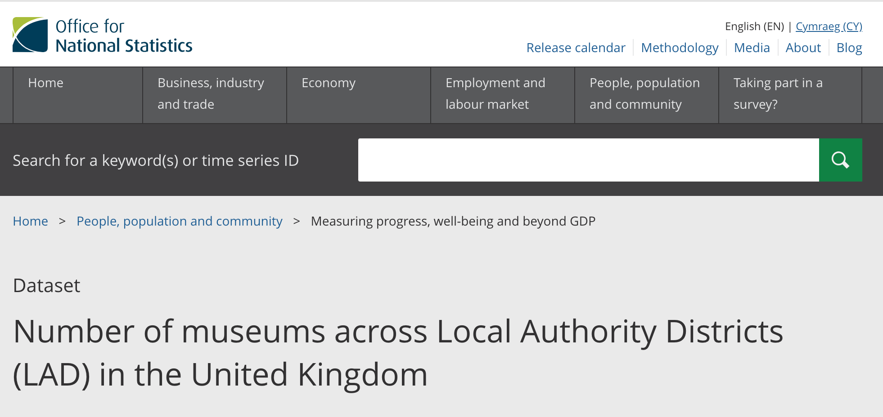The width and height of the screenshot is (883, 417).
Task: Open People, population and community menu
Action: pos(644,93)
